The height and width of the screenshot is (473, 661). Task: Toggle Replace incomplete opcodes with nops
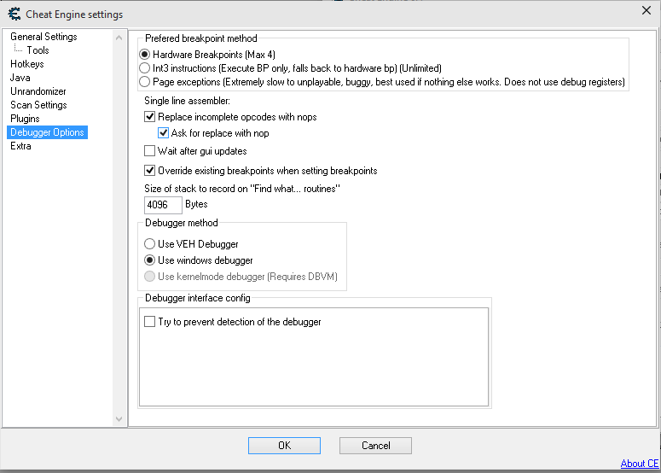pyautogui.click(x=151, y=117)
